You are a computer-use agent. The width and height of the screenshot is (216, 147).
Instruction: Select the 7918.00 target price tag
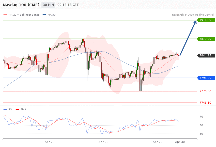(206, 20)
